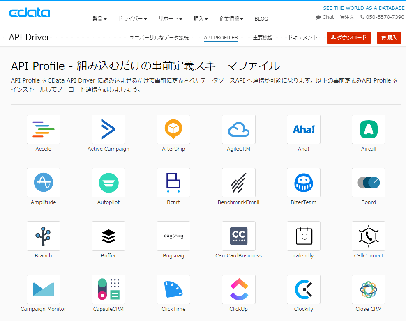Click the Aha! logo tile

(304, 129)
